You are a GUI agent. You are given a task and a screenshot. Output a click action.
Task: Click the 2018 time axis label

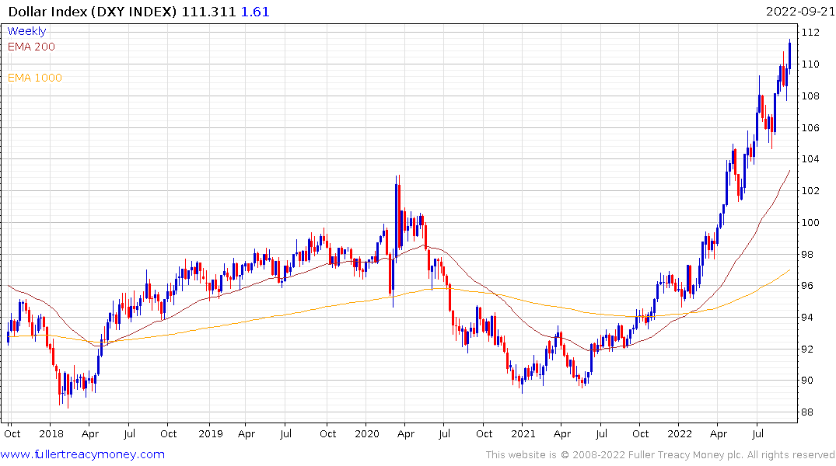pyautogui.click(x=51, y=434)
